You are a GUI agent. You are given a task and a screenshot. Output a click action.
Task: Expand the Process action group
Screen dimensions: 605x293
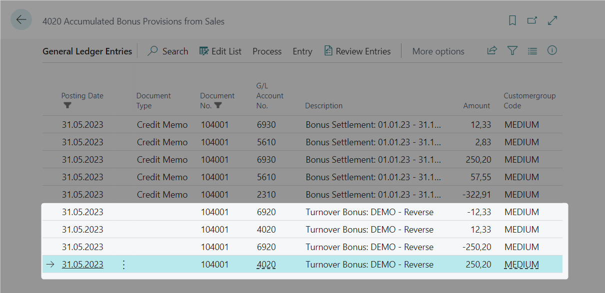coord(266,51)
